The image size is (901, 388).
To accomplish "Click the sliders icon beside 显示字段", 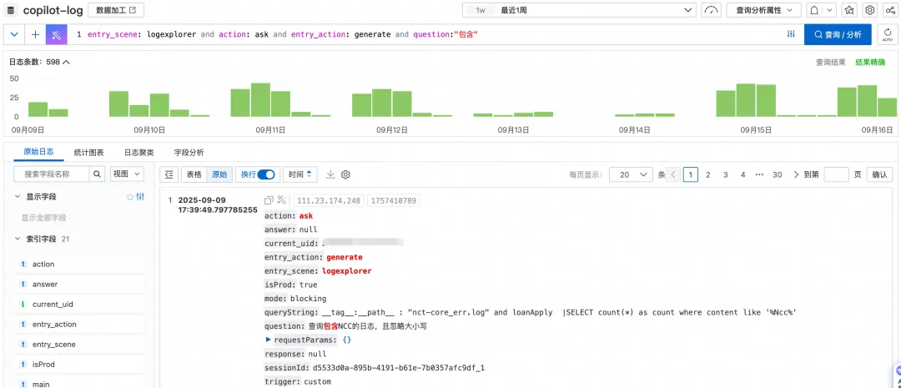I will [x=139, y=197].
